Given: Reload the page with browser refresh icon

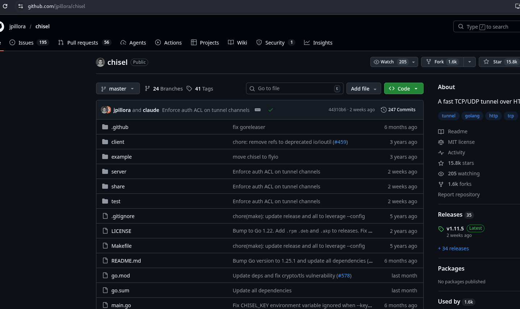Looking at the screenshot, I should click(5, 6).
